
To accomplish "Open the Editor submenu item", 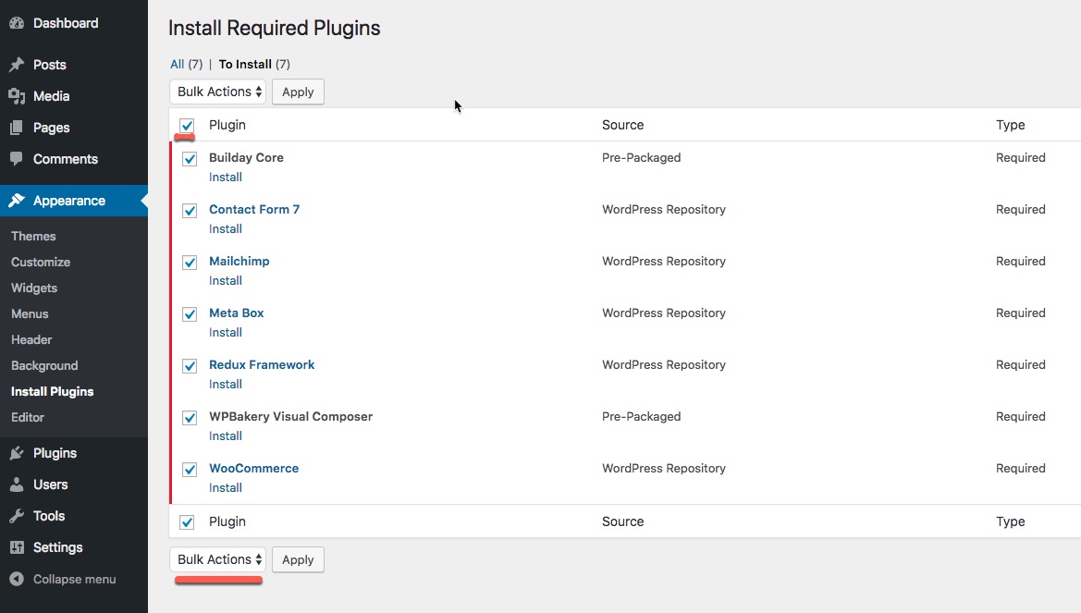I will [x=28, y=417].
